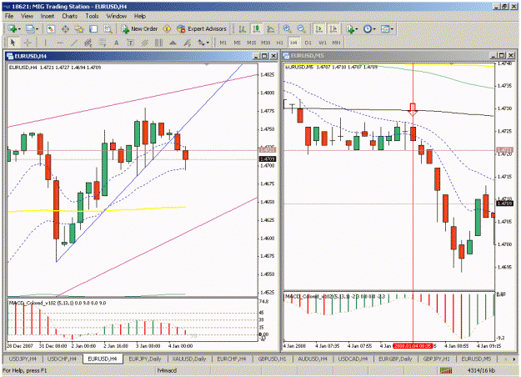Zoom in on the chart
Image resolution: width=521 pixels, height=377 pixels.
[x=287, y=29]
